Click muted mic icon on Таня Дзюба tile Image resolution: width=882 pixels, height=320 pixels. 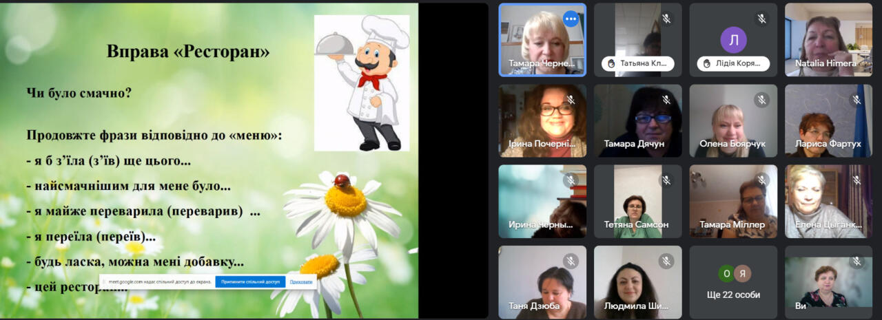click(571, 261)
